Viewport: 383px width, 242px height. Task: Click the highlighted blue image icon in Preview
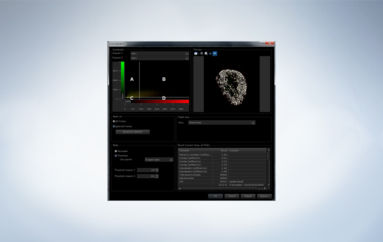click(x=215, y=53)
